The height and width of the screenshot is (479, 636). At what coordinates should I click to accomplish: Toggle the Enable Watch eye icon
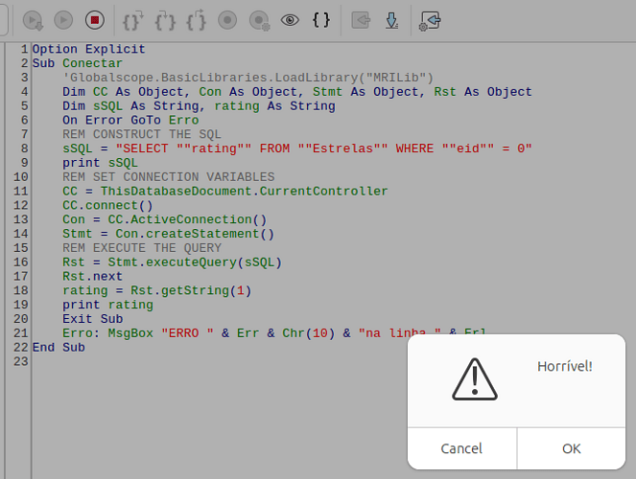point(290,19)
